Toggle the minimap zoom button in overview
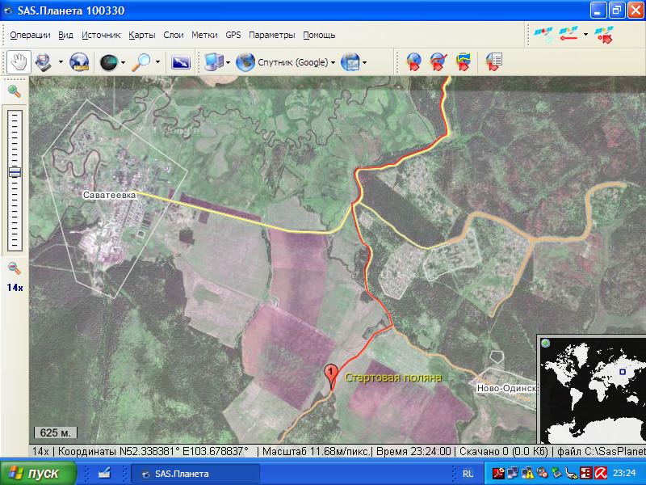646x485 pixels. click(546, 343)
